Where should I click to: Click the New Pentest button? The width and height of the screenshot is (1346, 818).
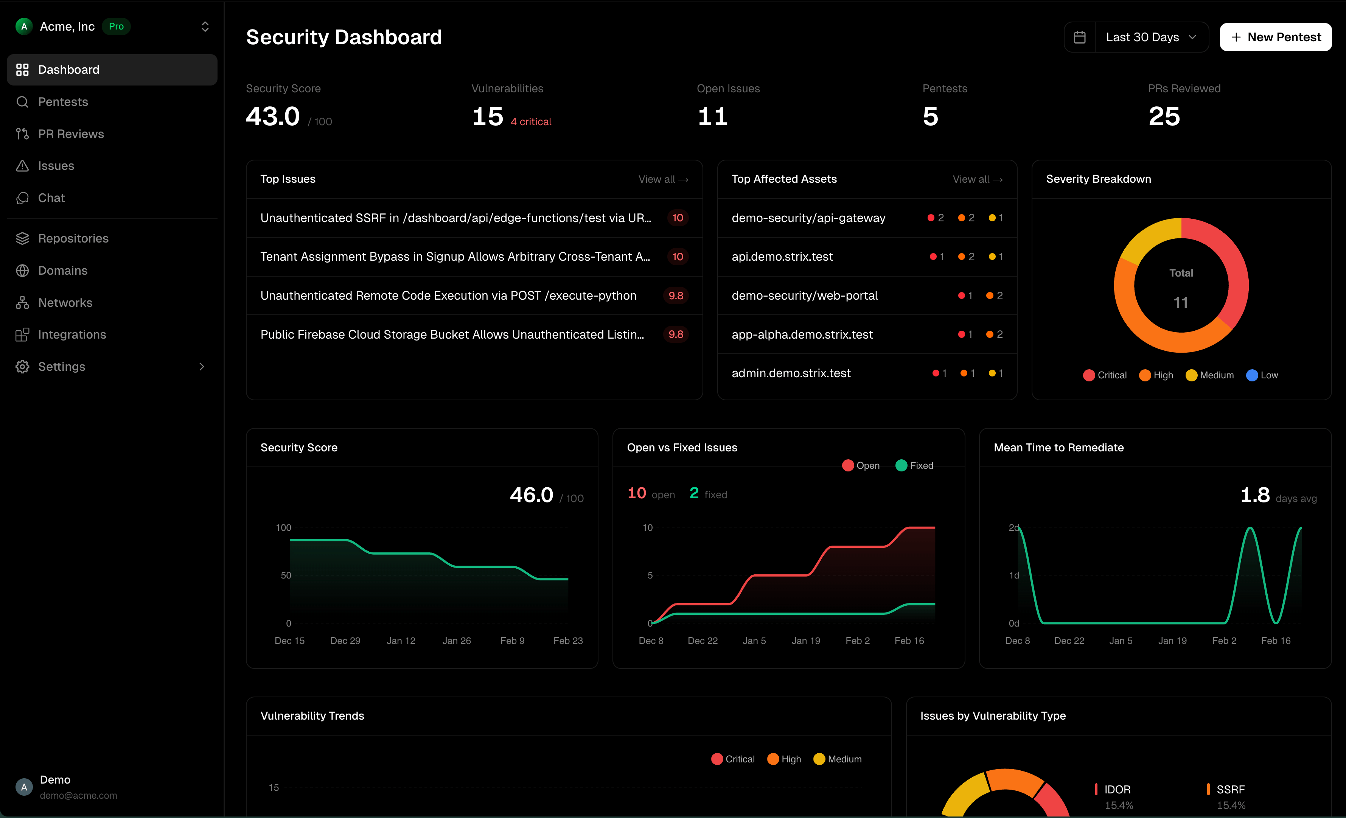pos(1276,37)
